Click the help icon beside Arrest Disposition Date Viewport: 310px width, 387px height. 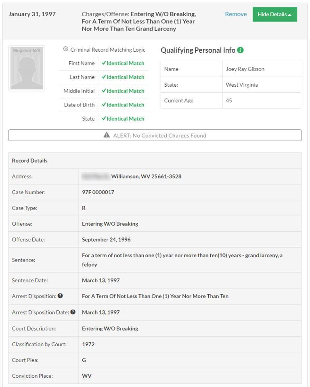tap(73, 312)
